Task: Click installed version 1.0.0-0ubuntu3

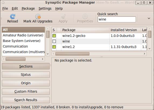Action: (122, 36)
